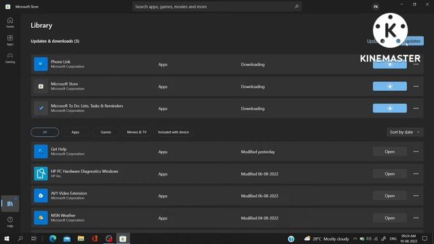Open more options for Microsoft To Do
Image resolution: width=434 pixels, height=244 pixels.
416,108
